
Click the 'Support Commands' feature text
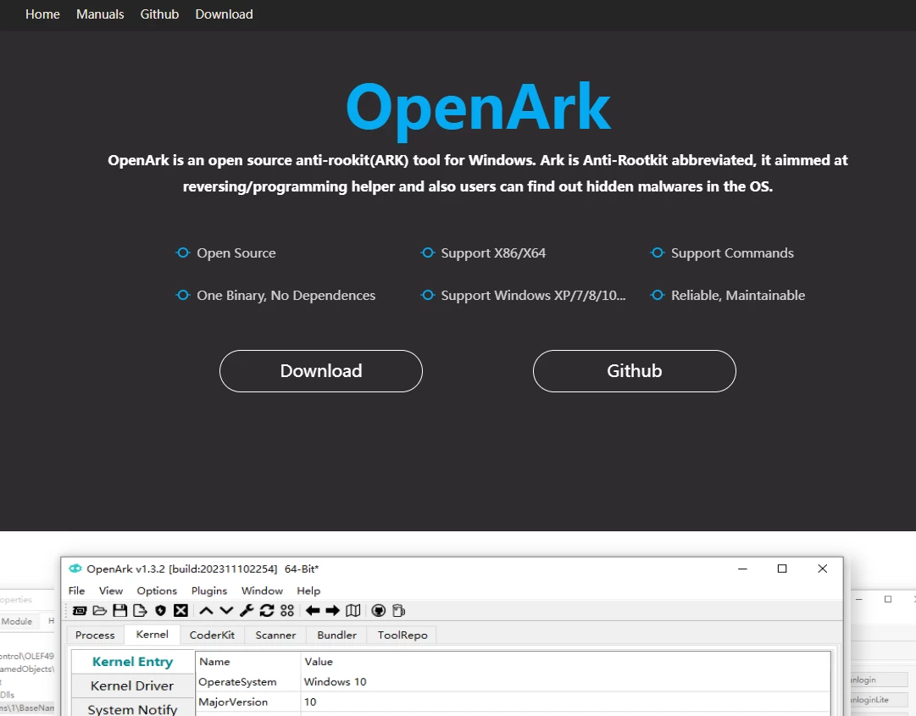(x=732, y=253)
